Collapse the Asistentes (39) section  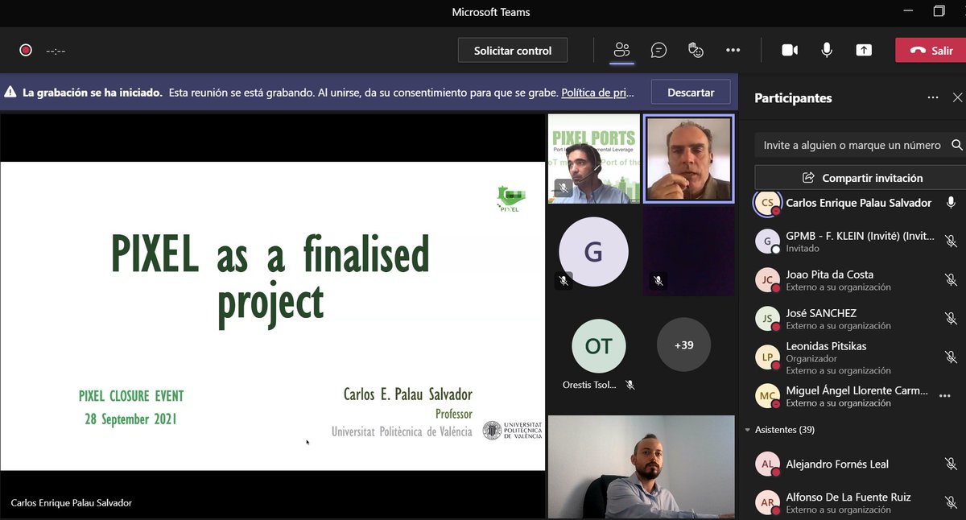pyautogui.click(x=748, y=430)
